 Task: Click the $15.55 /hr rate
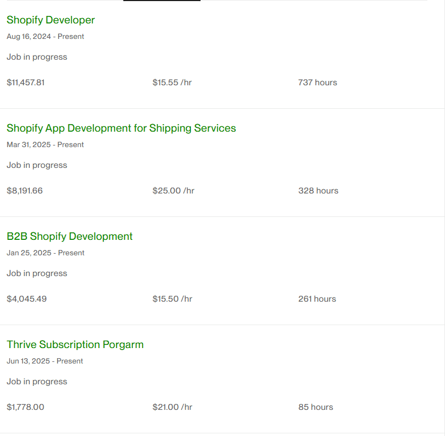tap(172, 83)
